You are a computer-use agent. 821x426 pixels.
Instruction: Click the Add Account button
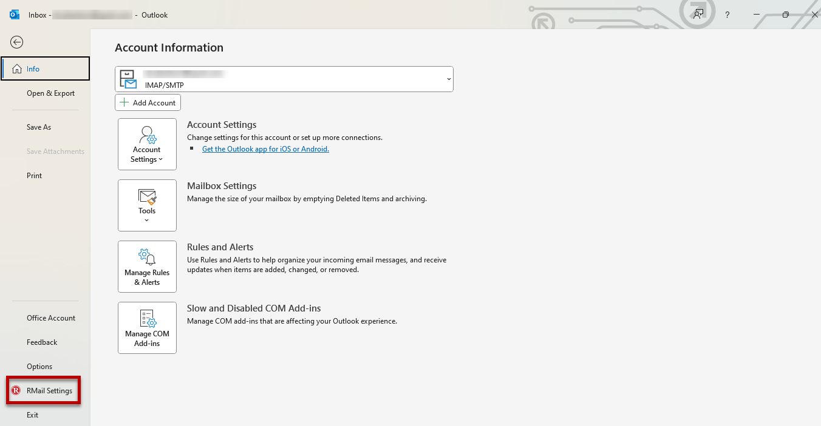pyautogui.click(x=148, y=103)
